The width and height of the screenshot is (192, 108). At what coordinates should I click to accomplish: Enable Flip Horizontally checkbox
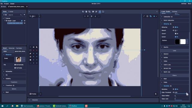click(x=15, y=65)
